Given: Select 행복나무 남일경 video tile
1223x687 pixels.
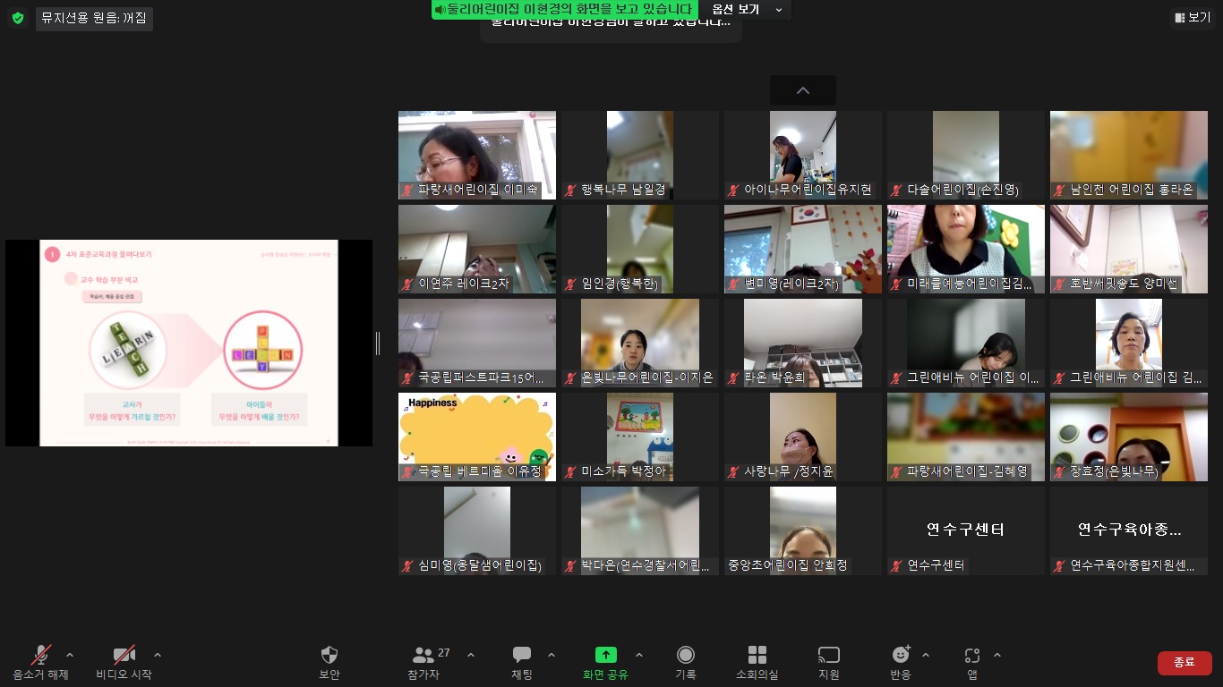Looking at the screenshot, I should pos(640,155).
